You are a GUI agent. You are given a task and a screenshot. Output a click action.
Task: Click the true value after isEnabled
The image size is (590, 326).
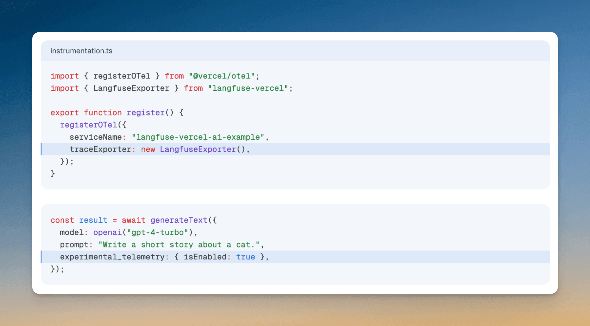click(x=246, y=257)
